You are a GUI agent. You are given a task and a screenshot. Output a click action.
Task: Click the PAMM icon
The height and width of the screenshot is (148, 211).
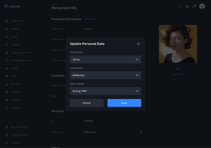(x=7, y=68)
